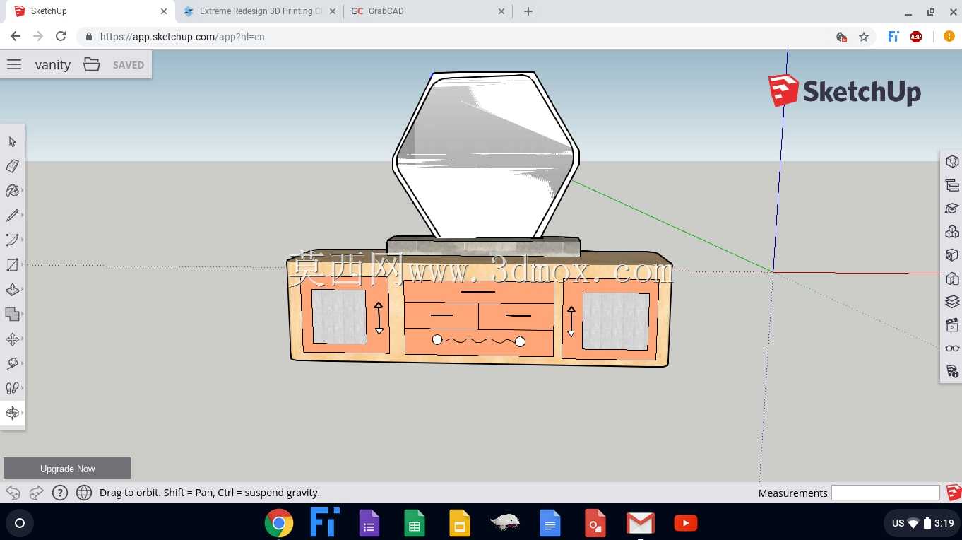This screenshot has width=962, height=540.
Task: Open the Scenes clapperboard panel
Action: tap(951, 325)
